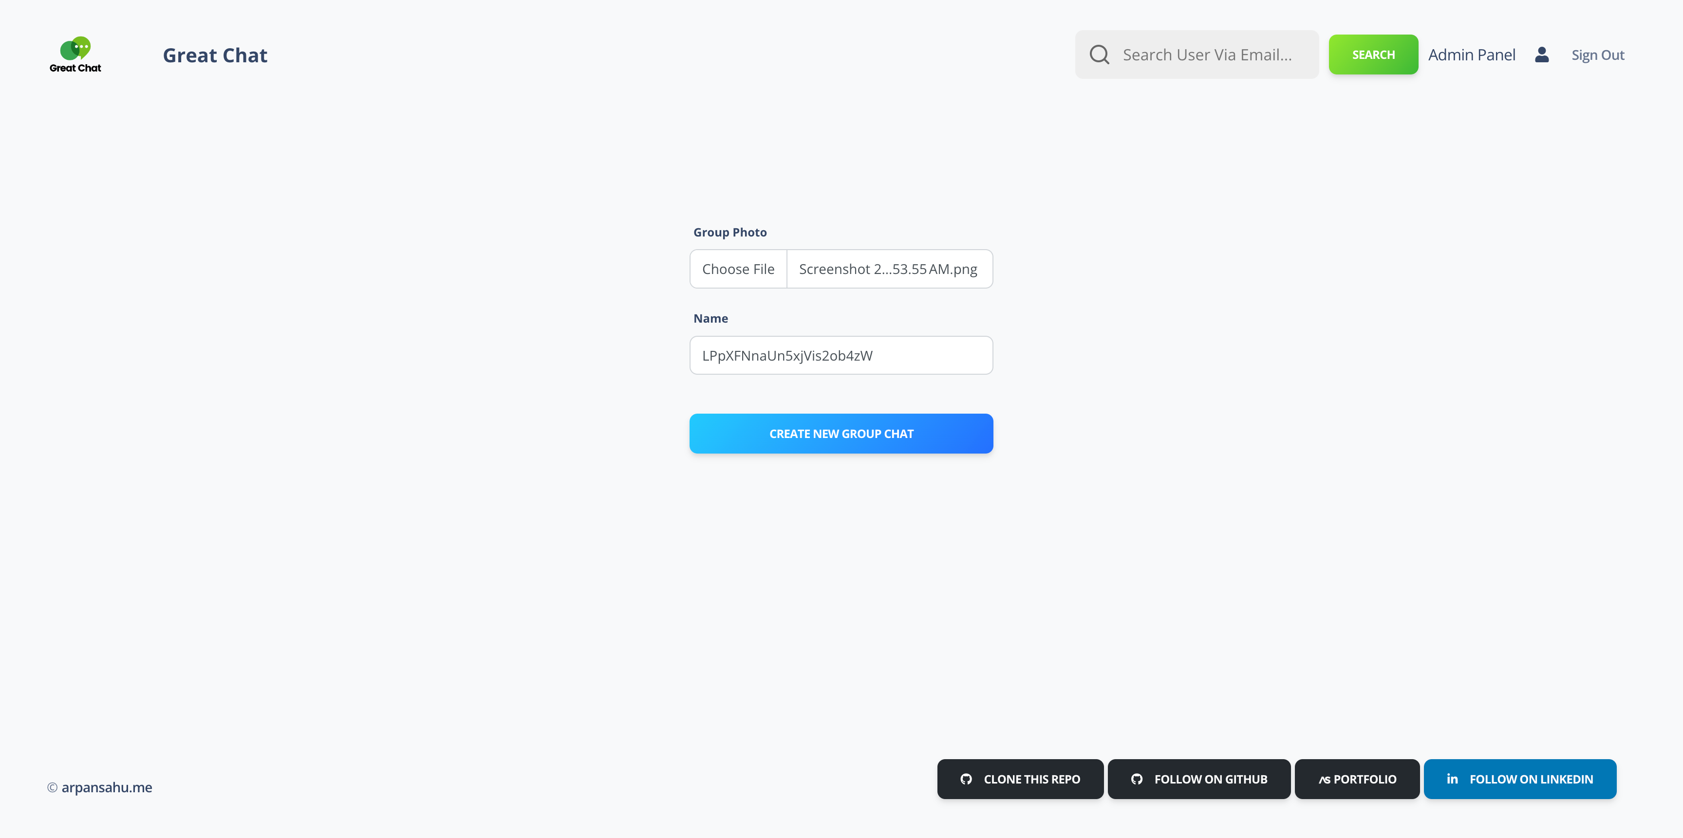Open the user profile icon
1683x838 pixels.
tap(1542, 55)
